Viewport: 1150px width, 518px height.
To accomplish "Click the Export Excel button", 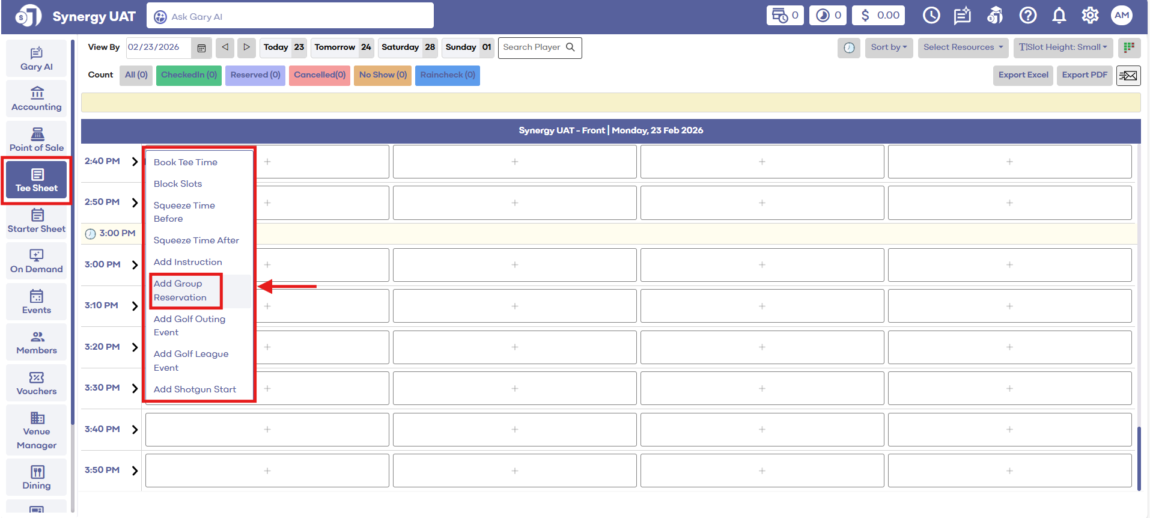I will coord(1023,75).
